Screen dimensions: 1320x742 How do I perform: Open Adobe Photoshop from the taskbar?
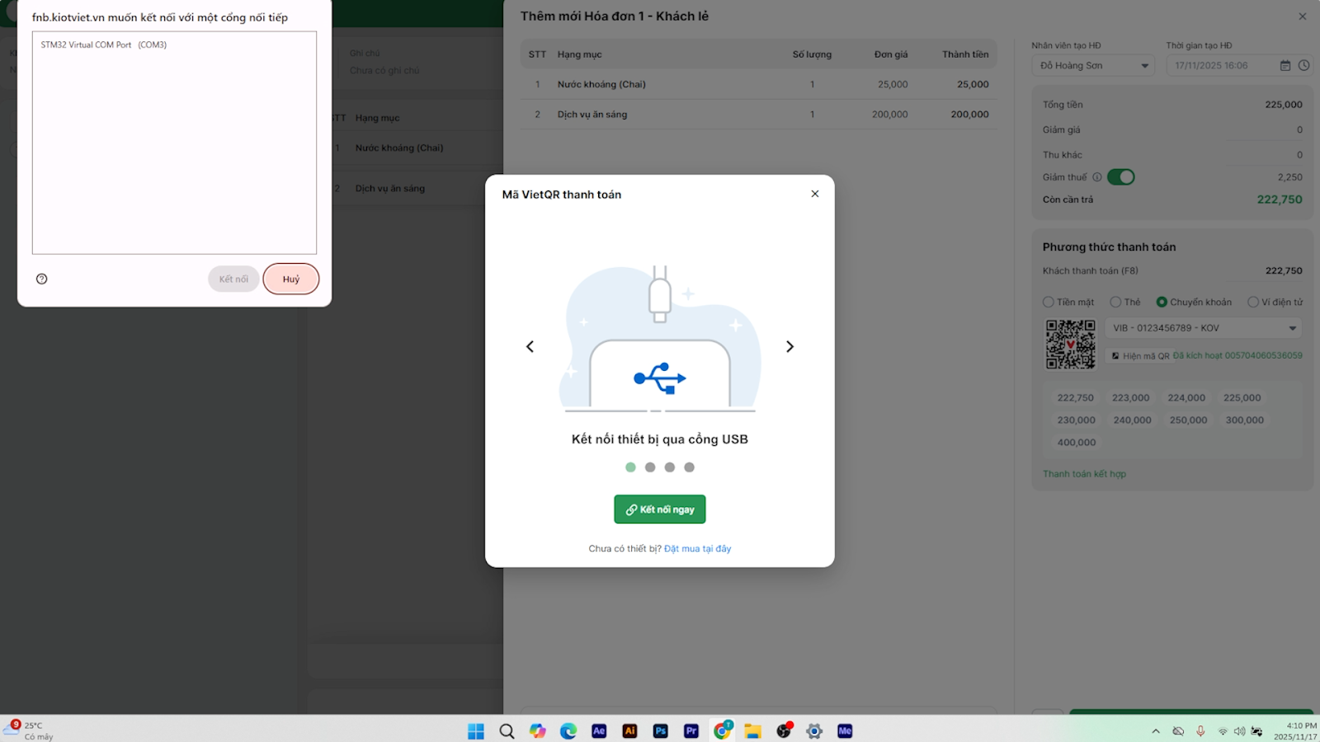click(x=661, y=731)
